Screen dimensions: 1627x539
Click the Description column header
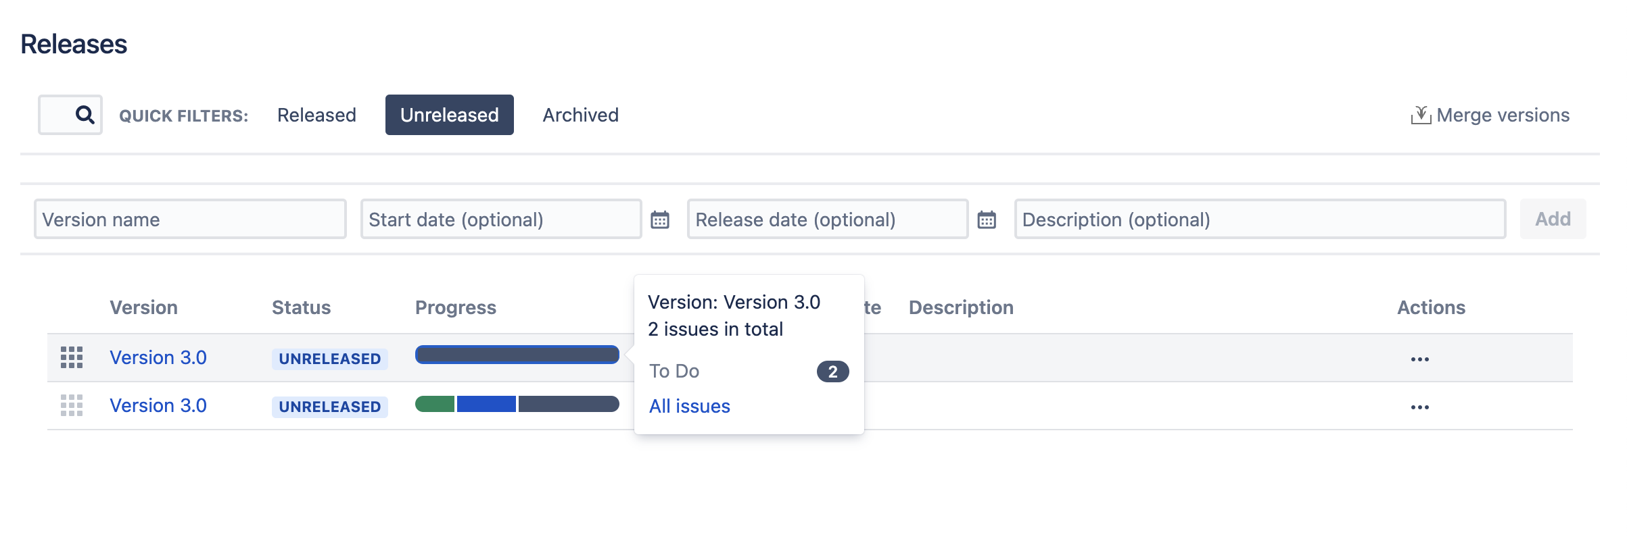pos(961,307)
